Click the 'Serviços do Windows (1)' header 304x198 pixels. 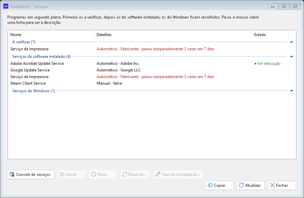[x=34, y=91]
